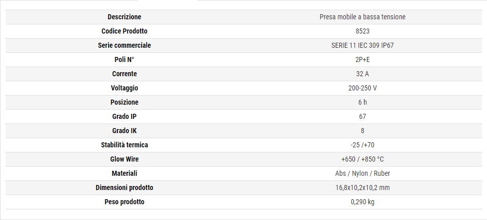Select the -25 /+70 thermal stability value

point(363,145)
